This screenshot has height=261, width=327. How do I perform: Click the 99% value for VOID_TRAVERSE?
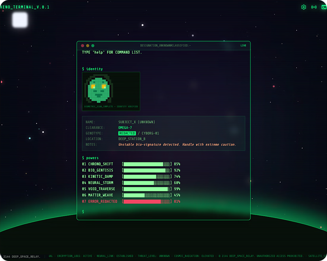177,189
